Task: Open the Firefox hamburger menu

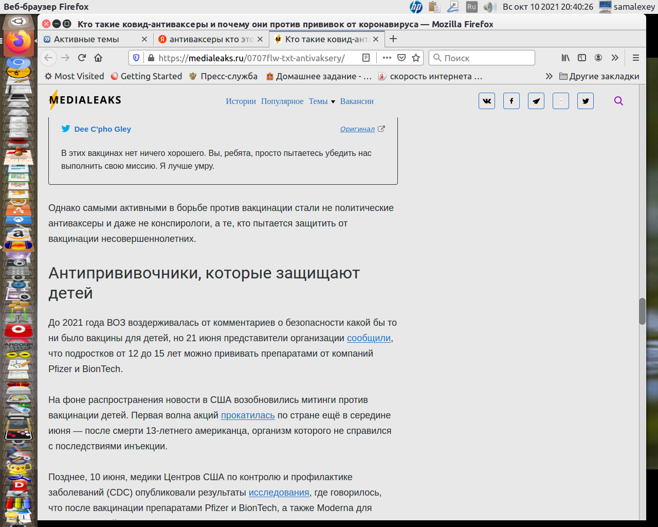Action: click(x=636, y=58)
